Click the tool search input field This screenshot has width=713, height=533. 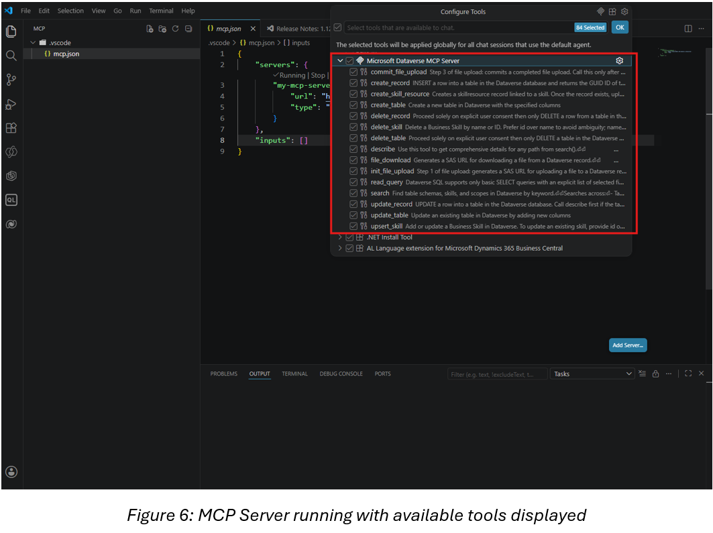coord(458,27)
